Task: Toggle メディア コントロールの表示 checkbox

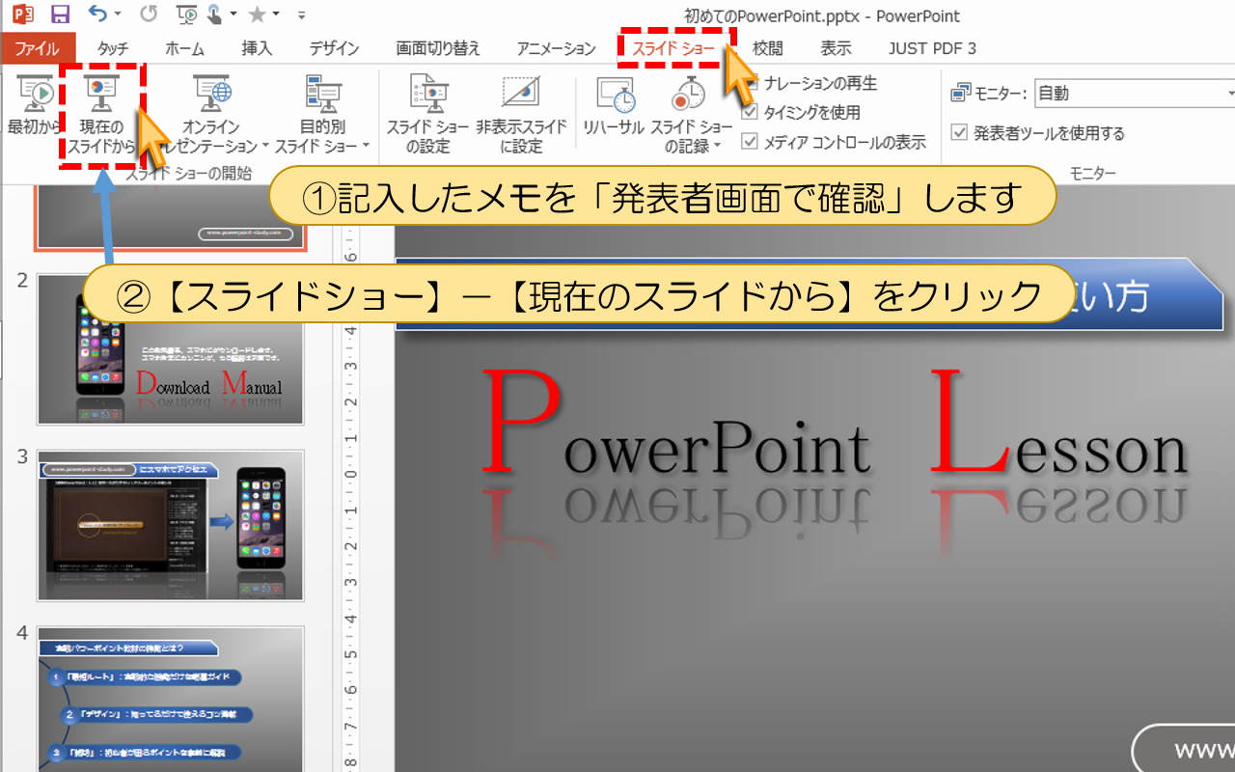Action: (750, 142)
